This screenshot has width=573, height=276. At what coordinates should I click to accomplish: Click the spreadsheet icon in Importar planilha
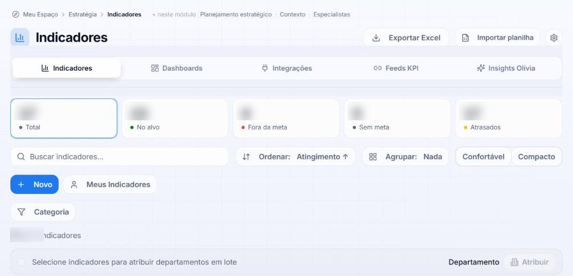465,38
